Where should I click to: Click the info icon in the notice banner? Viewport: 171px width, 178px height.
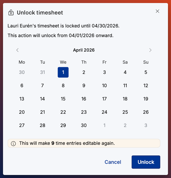pos(13,143)
